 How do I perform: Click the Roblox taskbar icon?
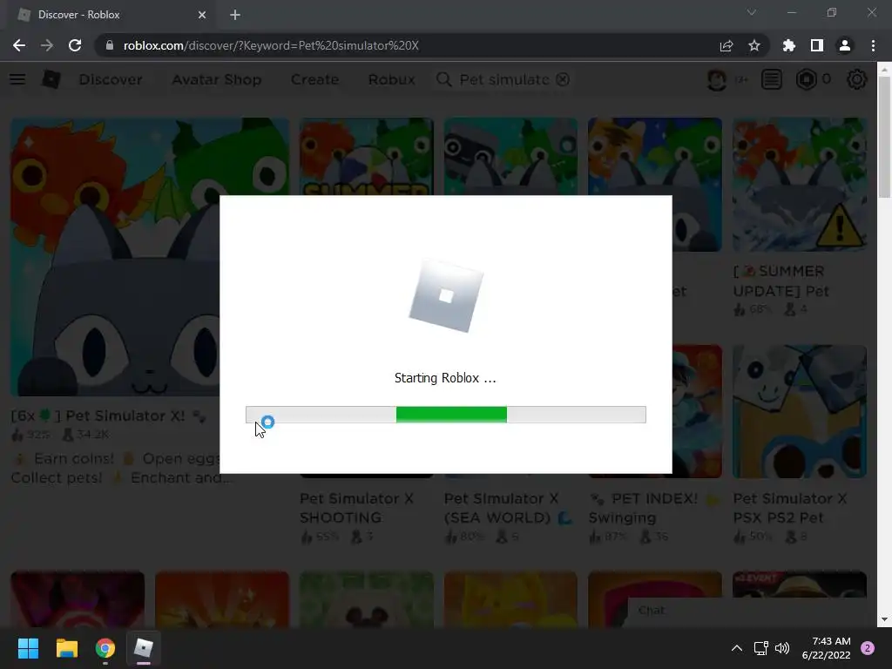[x=144, y=648]
